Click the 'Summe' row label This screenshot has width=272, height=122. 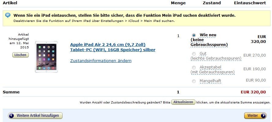point(11,92)
